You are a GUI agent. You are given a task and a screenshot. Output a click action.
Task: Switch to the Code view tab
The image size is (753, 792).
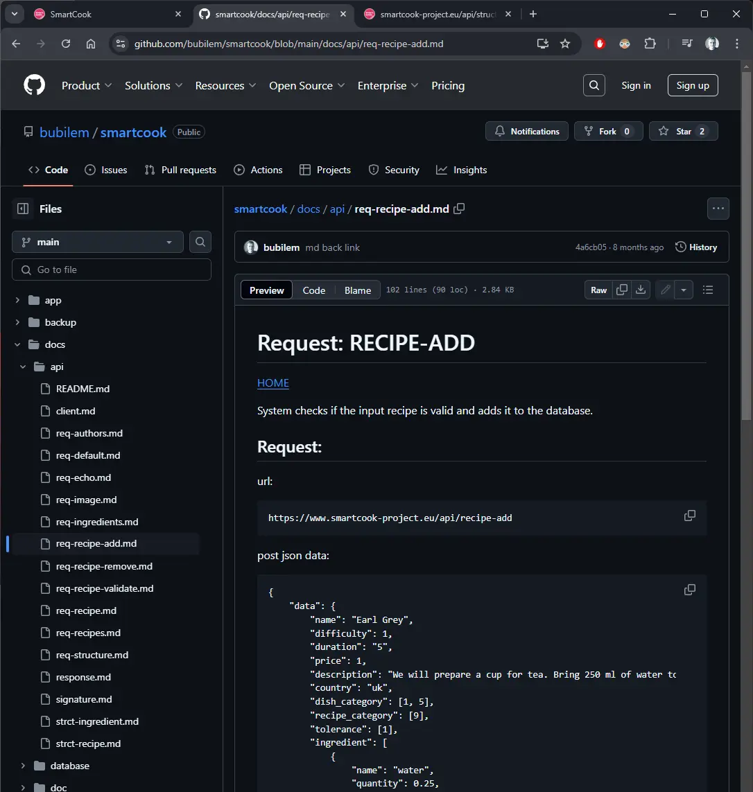(314, 290)
